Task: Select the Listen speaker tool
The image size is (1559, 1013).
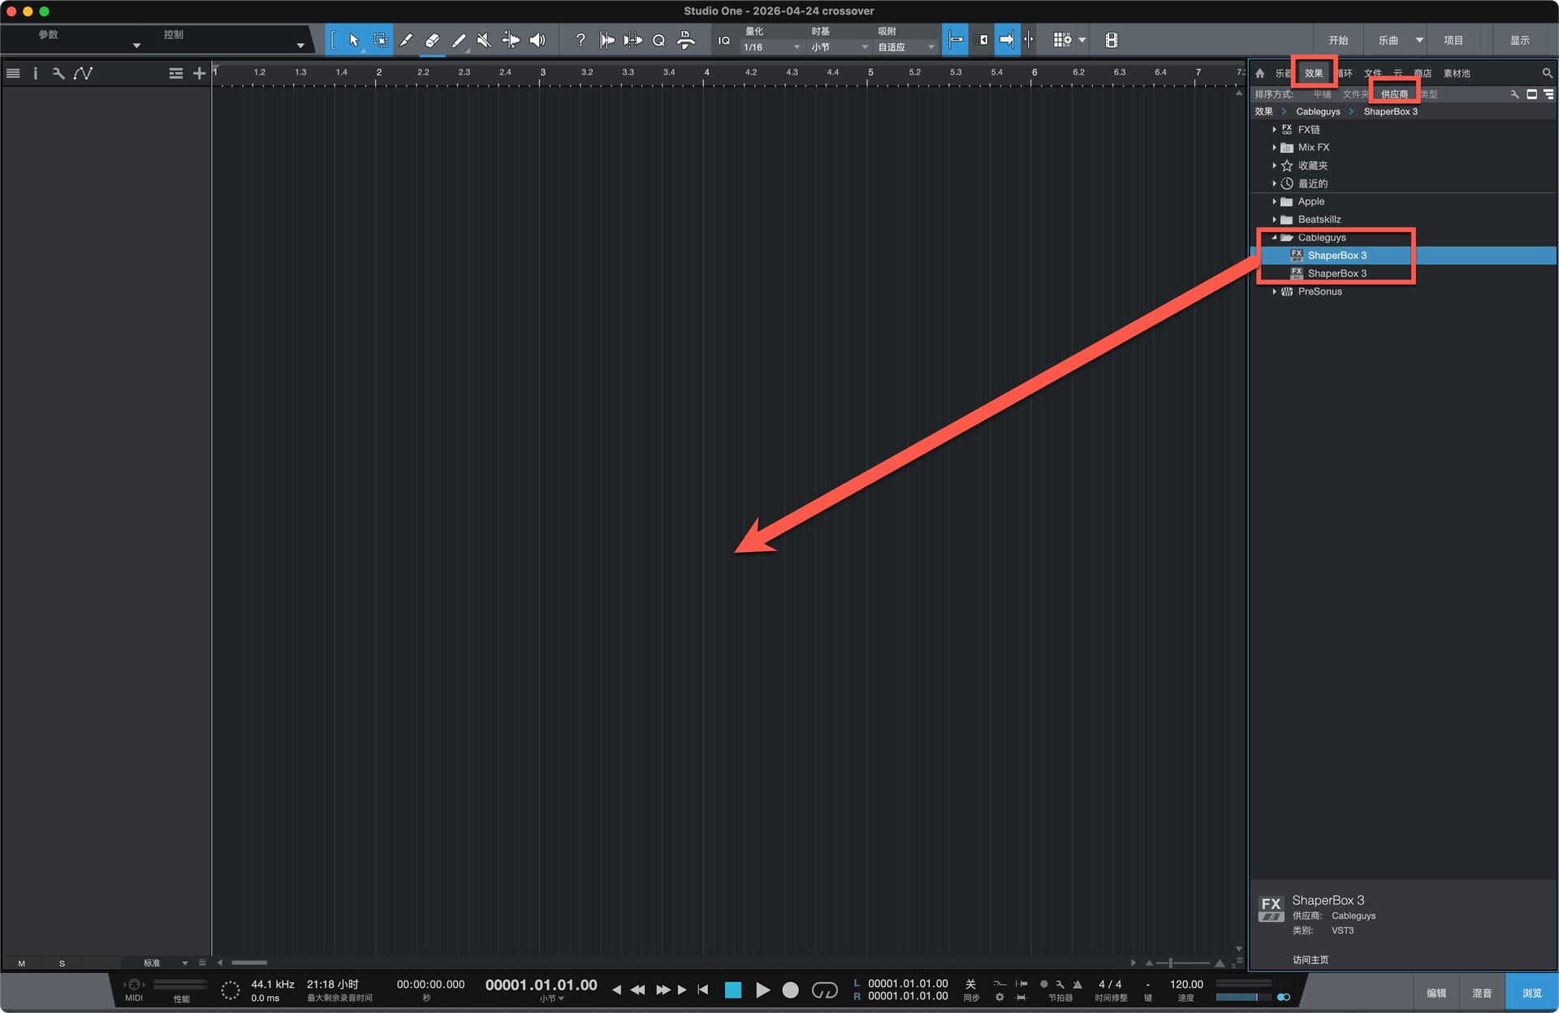Action: point(538,40)
